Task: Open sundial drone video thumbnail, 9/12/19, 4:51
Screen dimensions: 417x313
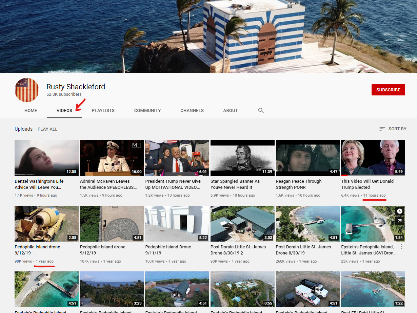Action: (x=112, y=224)
